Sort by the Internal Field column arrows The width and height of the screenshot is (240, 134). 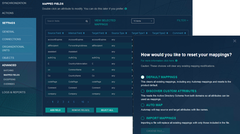[84, 33]
